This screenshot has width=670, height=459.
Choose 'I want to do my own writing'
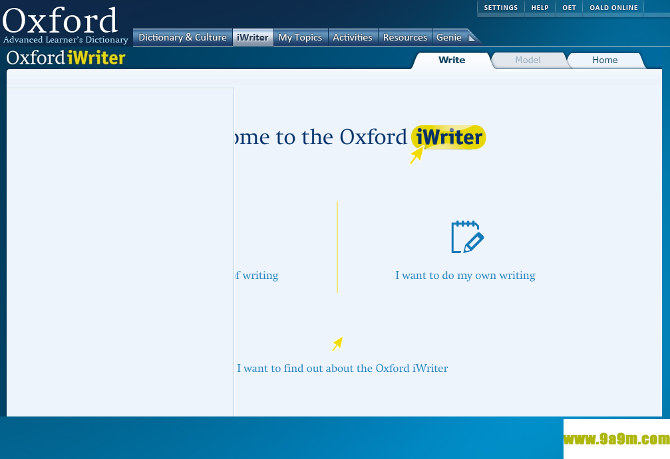pos(465,275)
